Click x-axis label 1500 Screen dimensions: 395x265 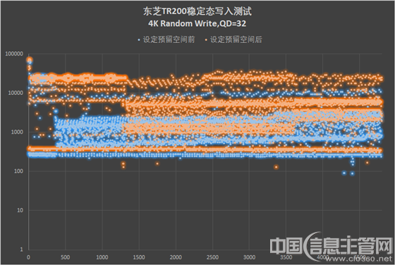point(139,257)
